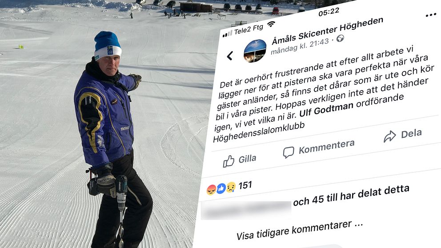Click the globe public privacy icon
The height and width of the screenshot is (248, 441).
pyautogui.click(x=340, y=38)
